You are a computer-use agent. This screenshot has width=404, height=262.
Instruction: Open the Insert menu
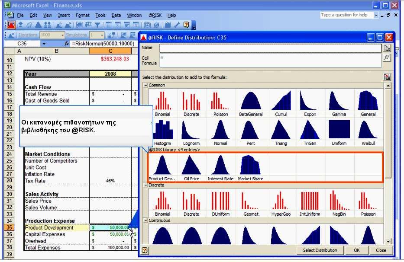pyautogui.click(x=64, y=15)
